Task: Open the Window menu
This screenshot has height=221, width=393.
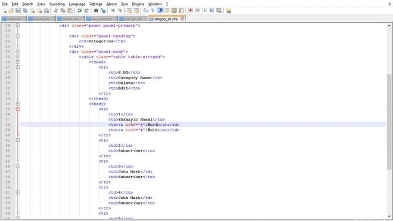Action: [x=155, y=4]
